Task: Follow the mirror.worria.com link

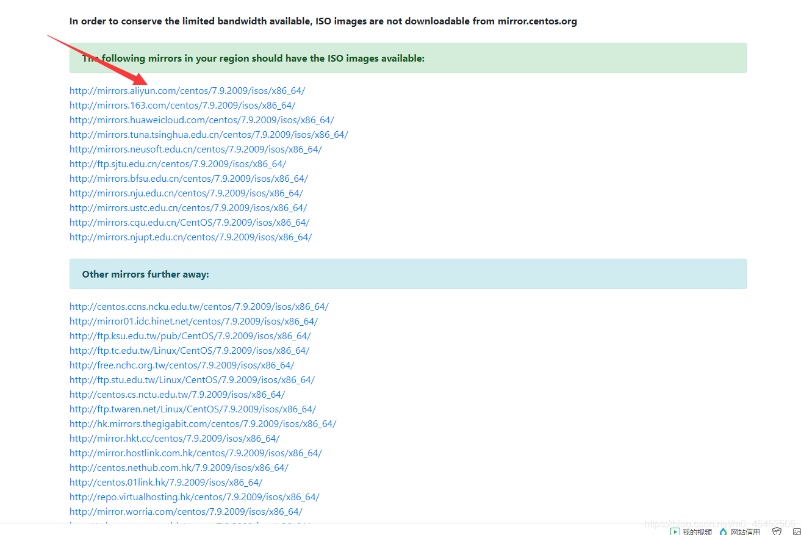Action: point(186,512)
